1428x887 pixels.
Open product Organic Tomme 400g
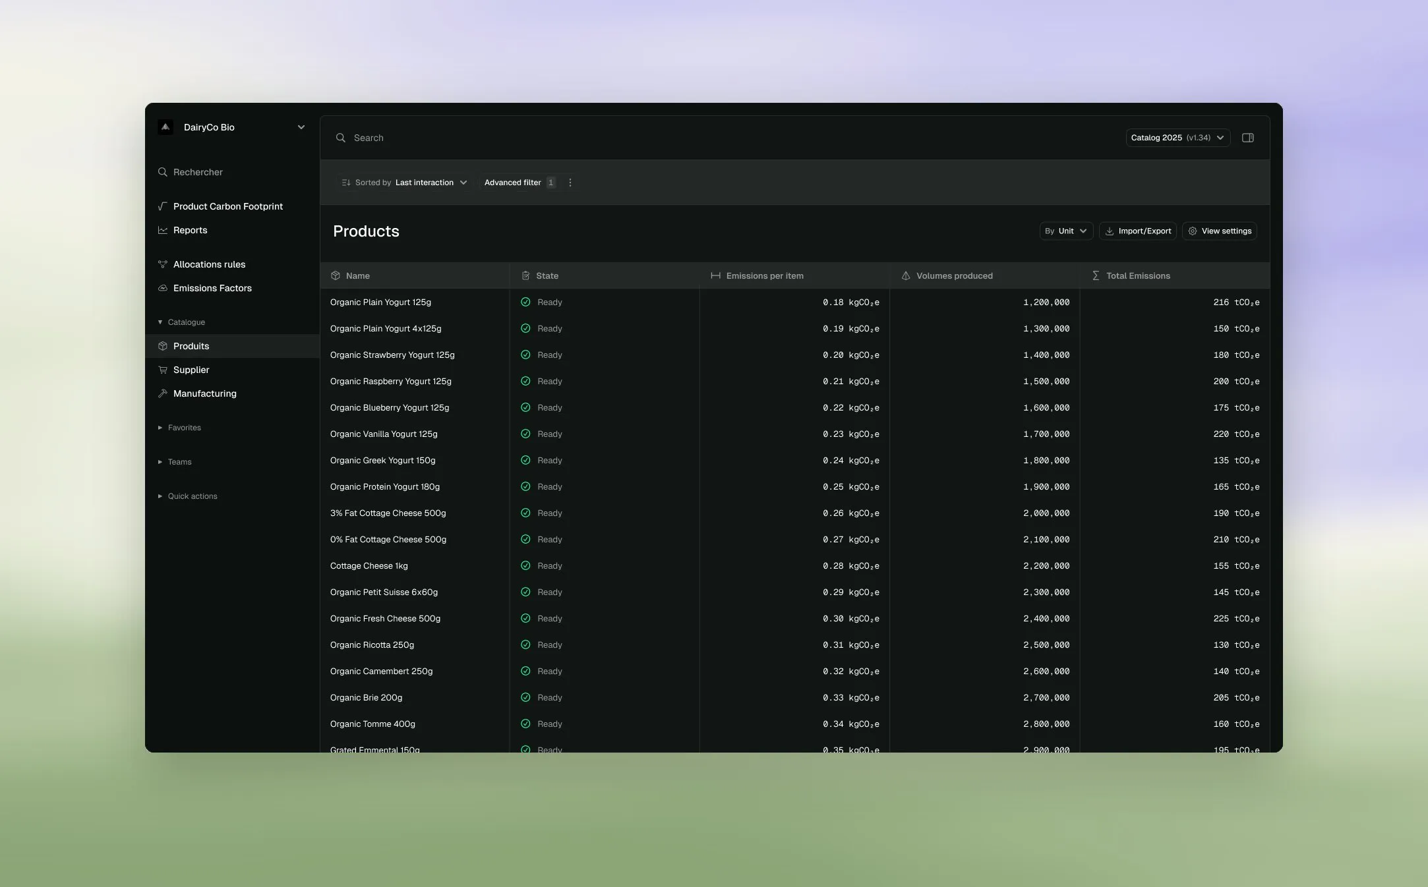click(372, 724)
